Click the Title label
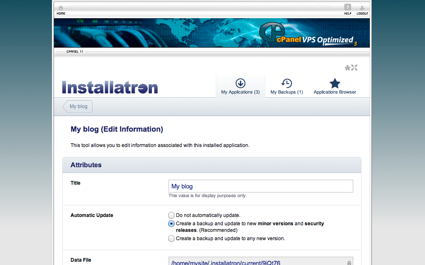Screen dimensions: 425x265 (x=76, y=183)
